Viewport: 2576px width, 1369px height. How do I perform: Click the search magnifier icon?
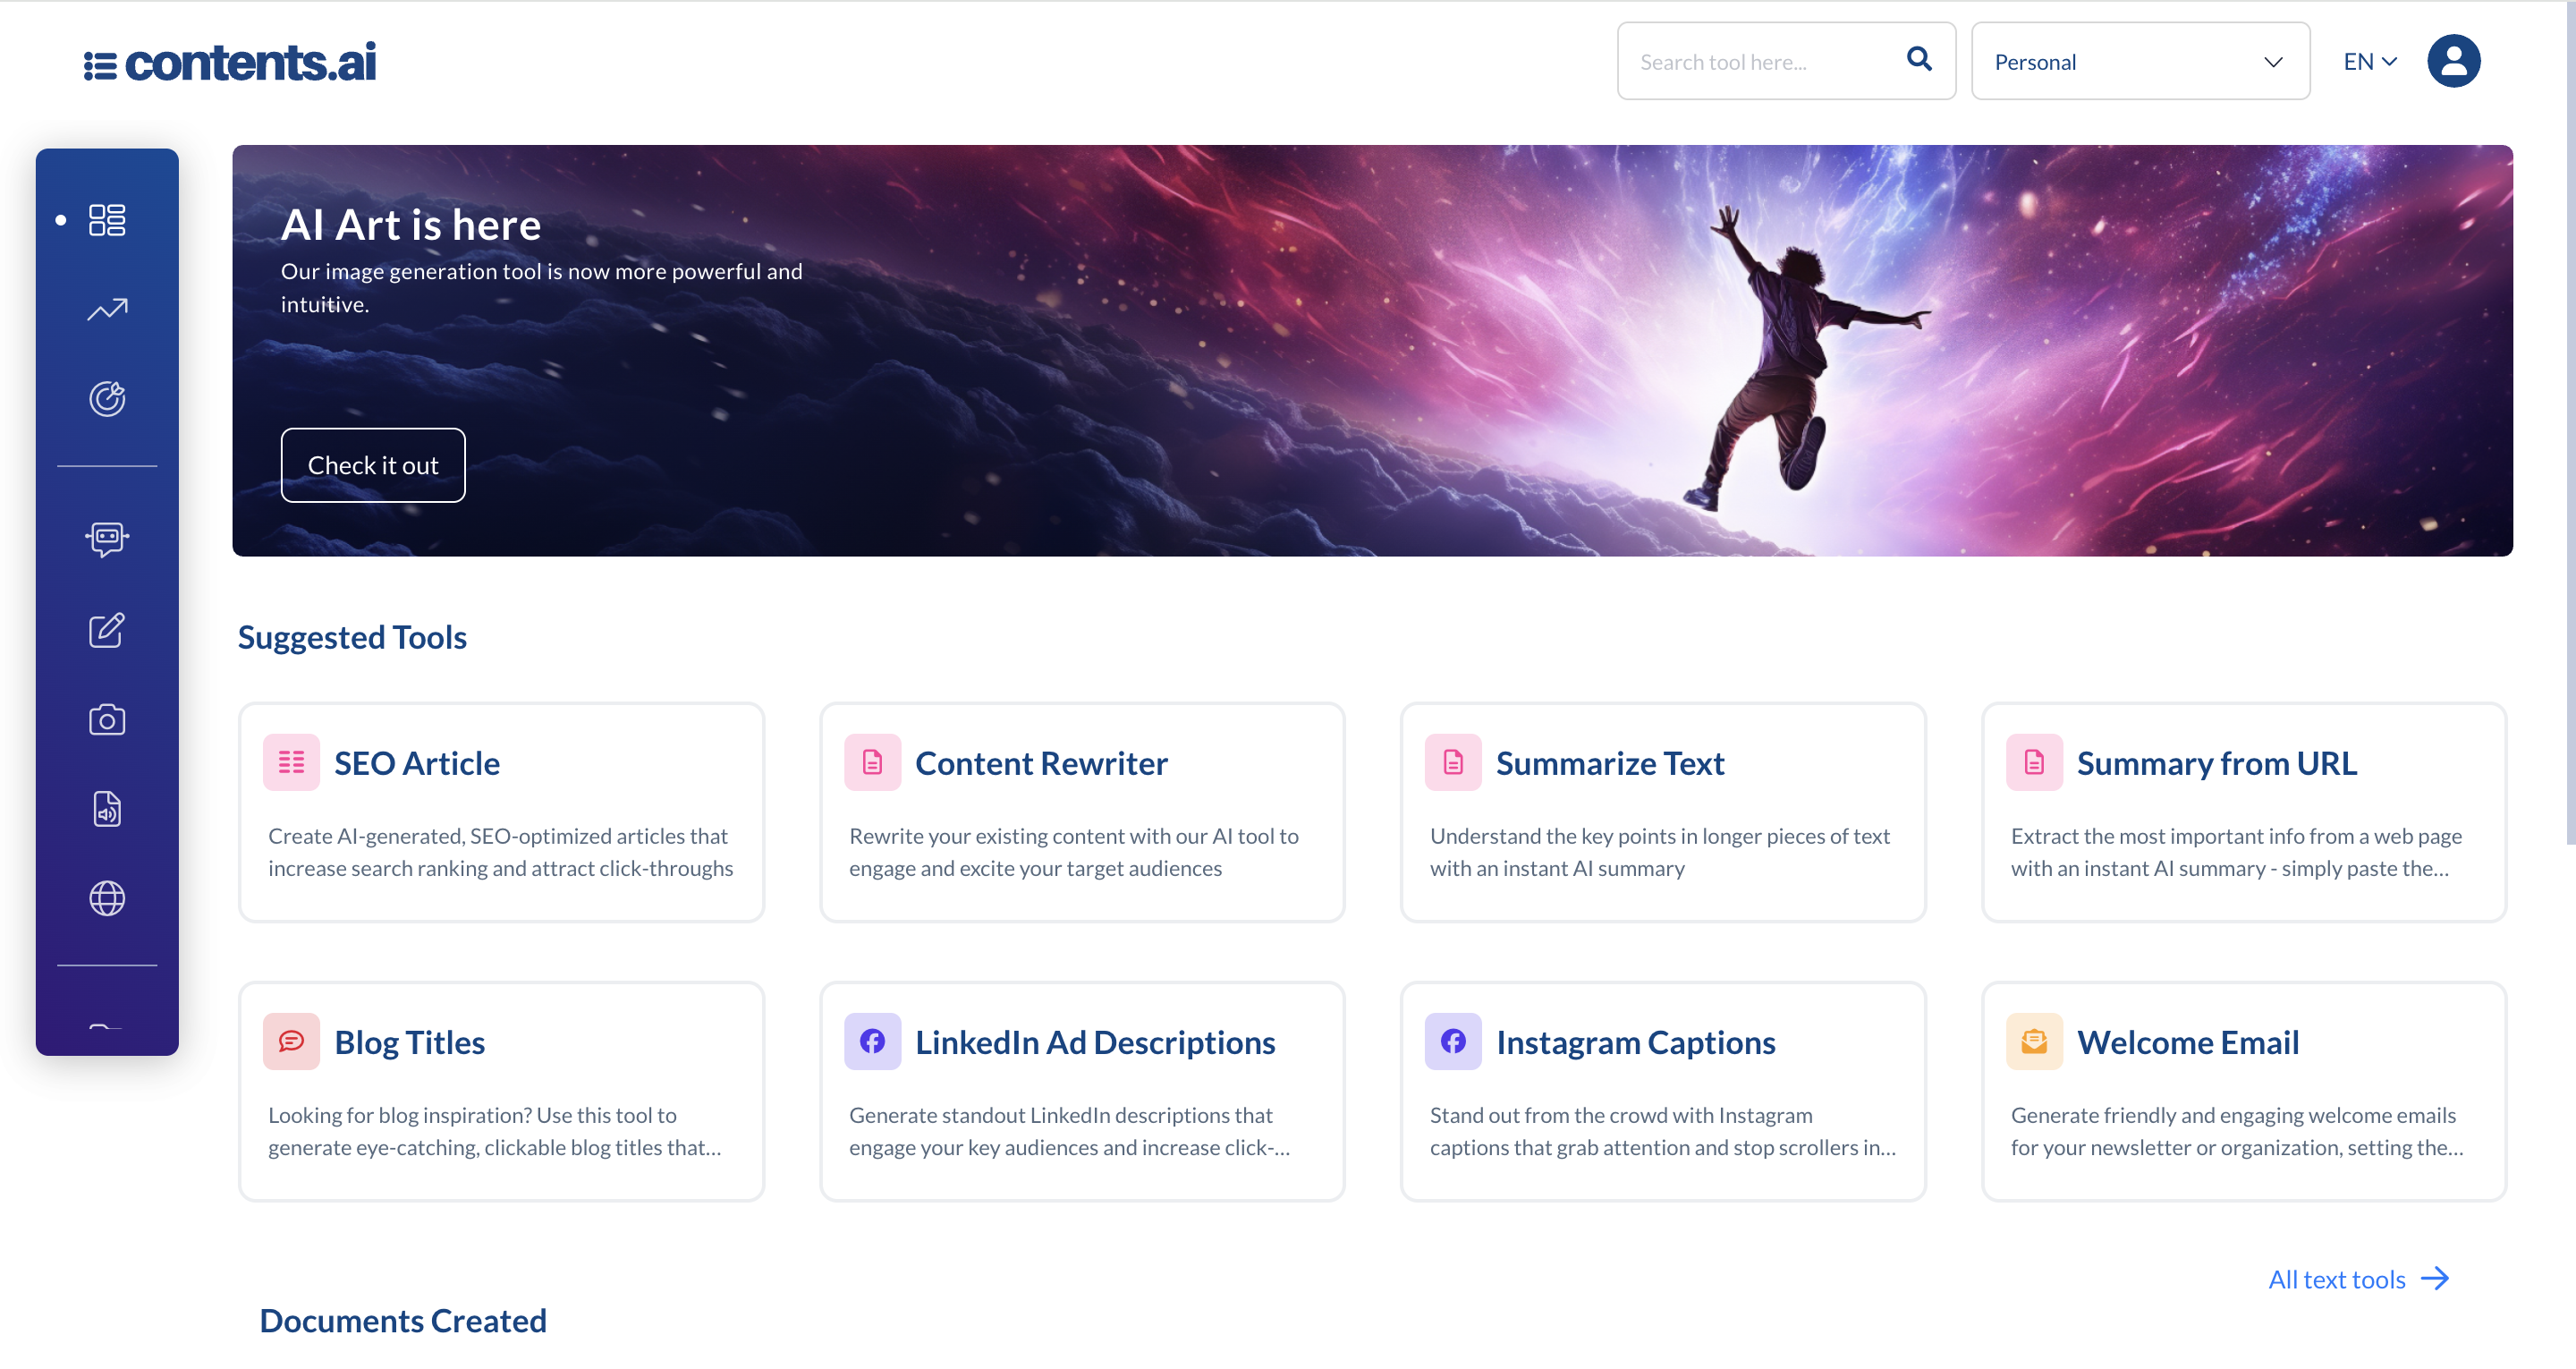click(1919, 60)
